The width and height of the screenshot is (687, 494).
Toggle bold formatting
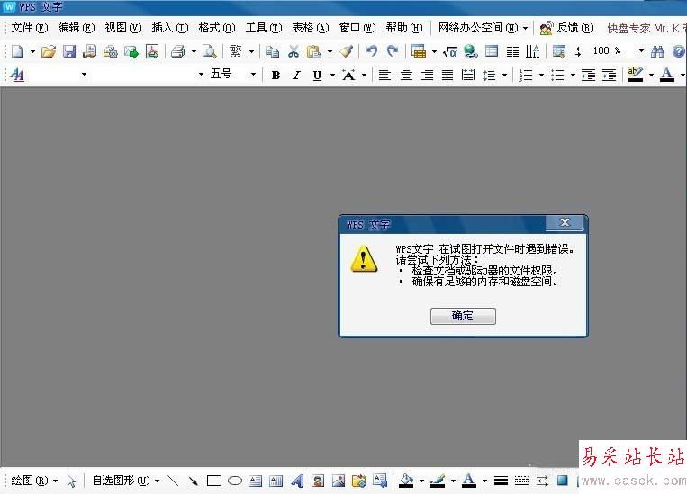(x=276, y=76)
